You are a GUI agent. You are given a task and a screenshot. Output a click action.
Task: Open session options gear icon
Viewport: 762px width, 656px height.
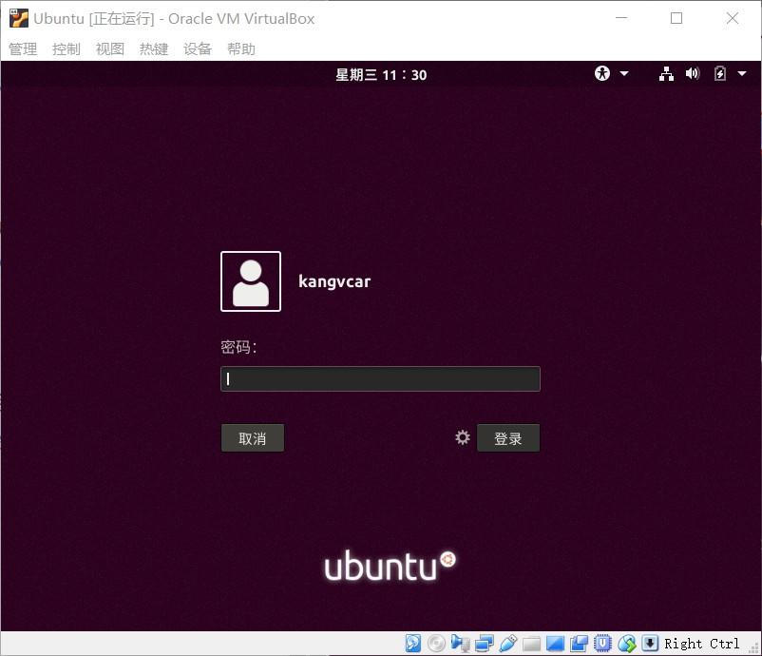coord(462,437)
